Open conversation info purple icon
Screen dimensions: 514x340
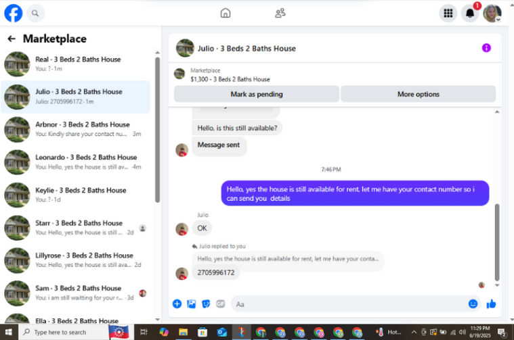pyautogui.click(x=486, y=48)
